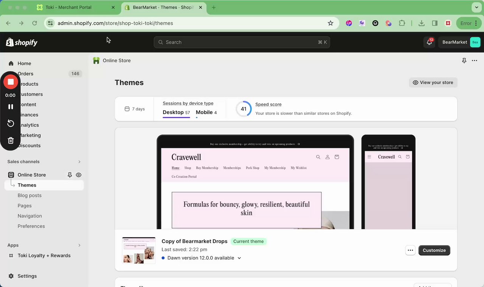The width and height of the screenshot is (484, 287).
Task: Open the browser downloads icon
Action: pyautogui.click(x=422, y=23)
